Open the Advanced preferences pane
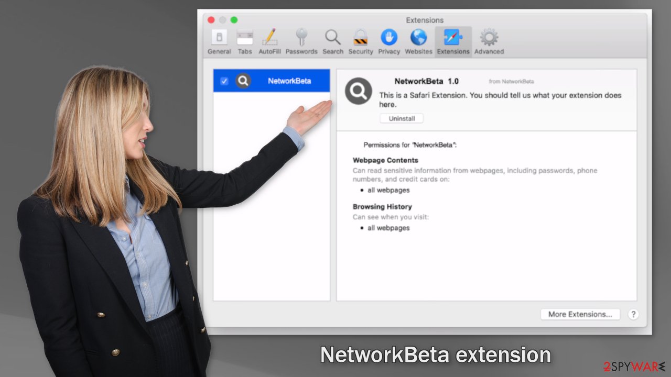This screenshot has width=671, height=377. (x=489, y=42)
